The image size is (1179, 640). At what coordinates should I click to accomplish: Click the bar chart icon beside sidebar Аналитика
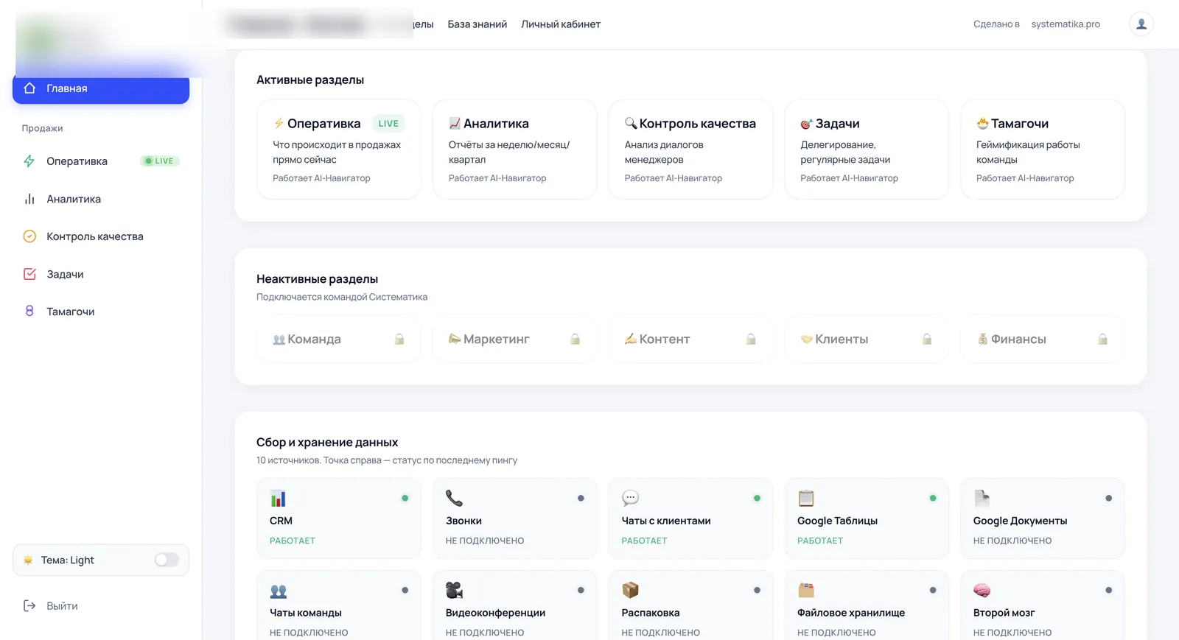[x=29, y=199]
